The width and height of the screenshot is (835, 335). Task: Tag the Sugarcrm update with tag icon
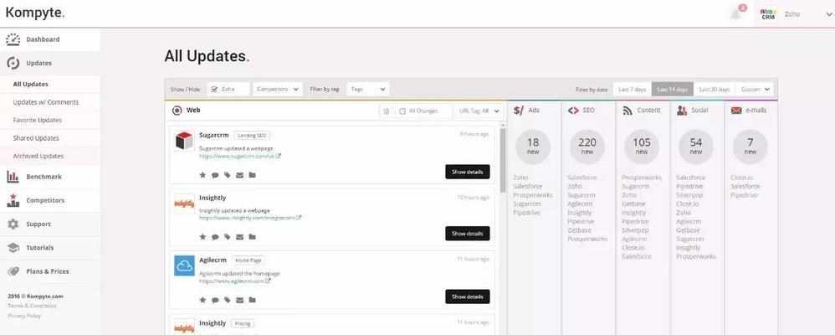[x=228, y=175]
